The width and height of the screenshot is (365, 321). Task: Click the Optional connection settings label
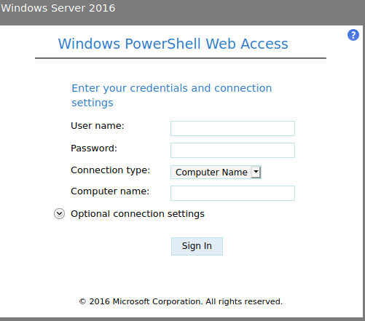coord(138,214)
